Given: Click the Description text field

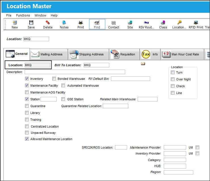Looking at the screenshot, I should click(75, 72).
